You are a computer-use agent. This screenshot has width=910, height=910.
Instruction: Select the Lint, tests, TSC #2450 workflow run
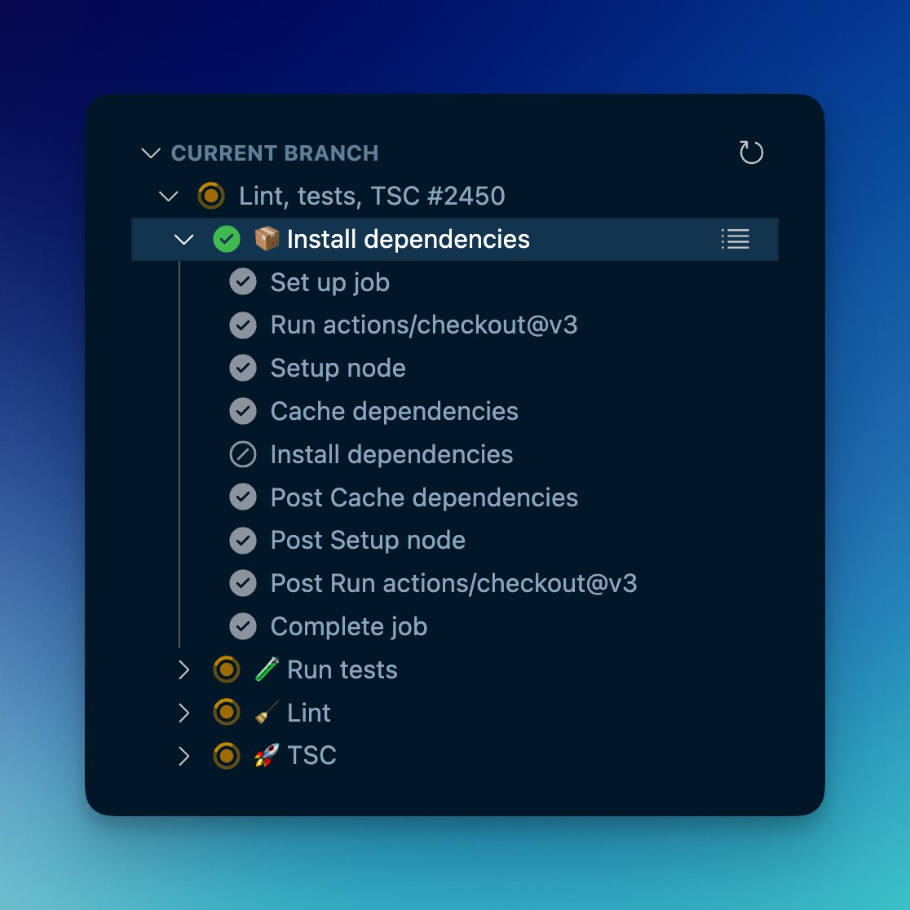coord(372,197)
